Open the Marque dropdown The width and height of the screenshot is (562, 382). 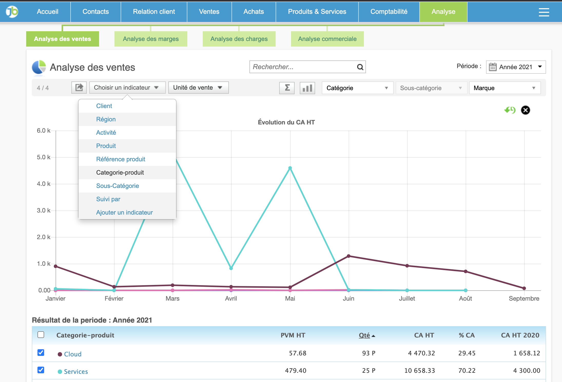click(x=504, y=88)
